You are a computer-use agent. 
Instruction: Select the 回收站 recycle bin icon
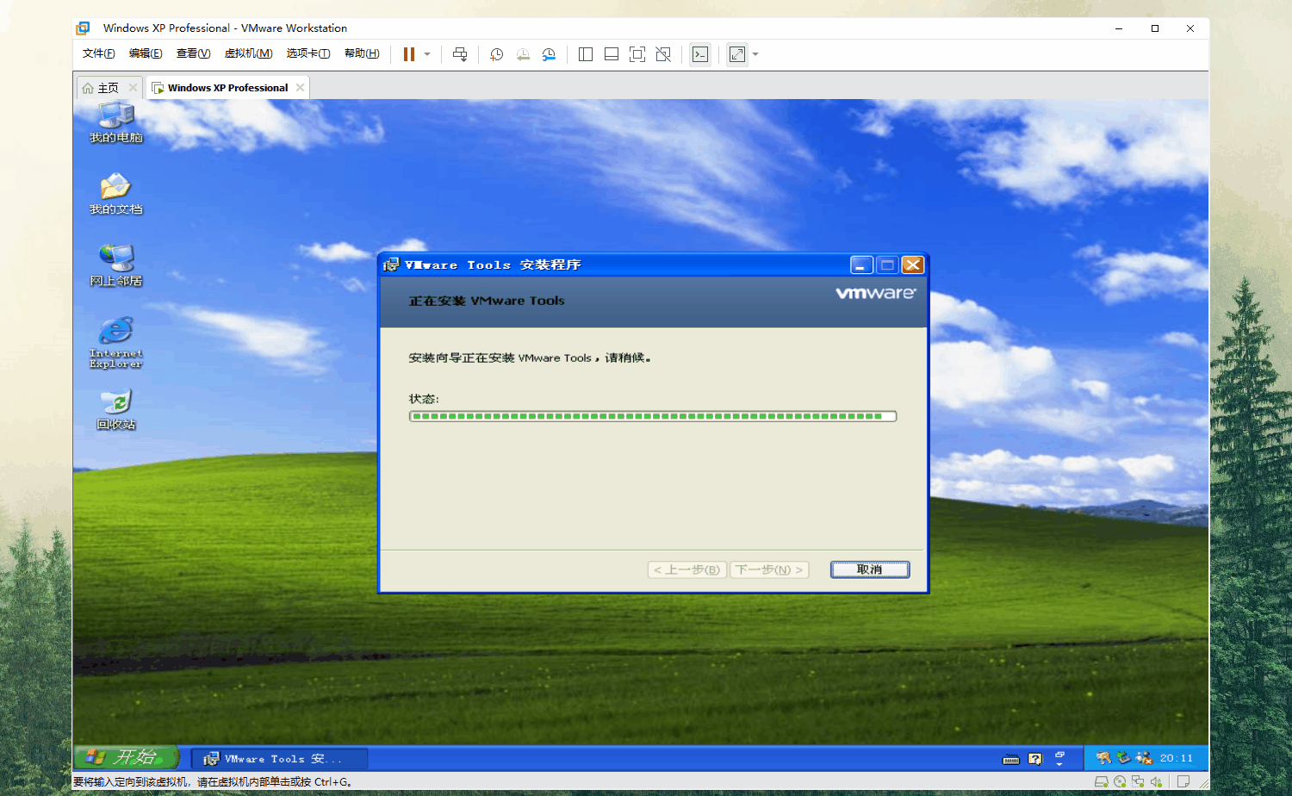tap(116, 409)
